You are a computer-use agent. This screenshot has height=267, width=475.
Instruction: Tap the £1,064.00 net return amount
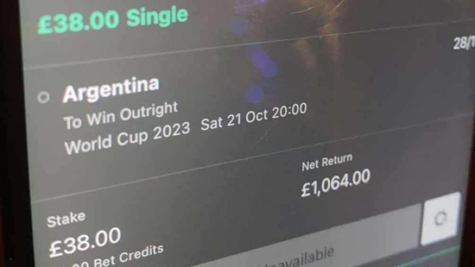[335, 183]
